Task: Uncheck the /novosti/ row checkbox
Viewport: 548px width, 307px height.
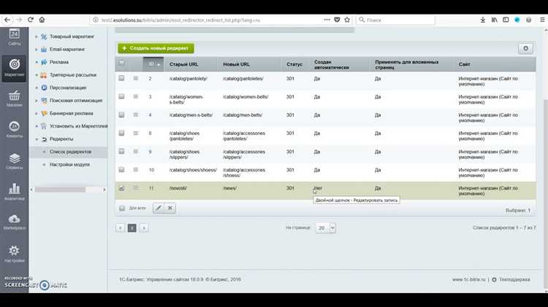Action: 121,188
